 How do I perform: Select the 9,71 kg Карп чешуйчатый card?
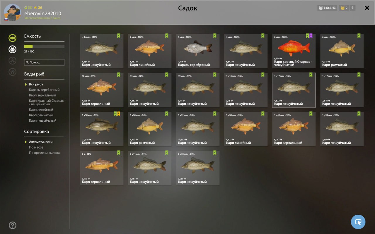[x=198, y=90]
